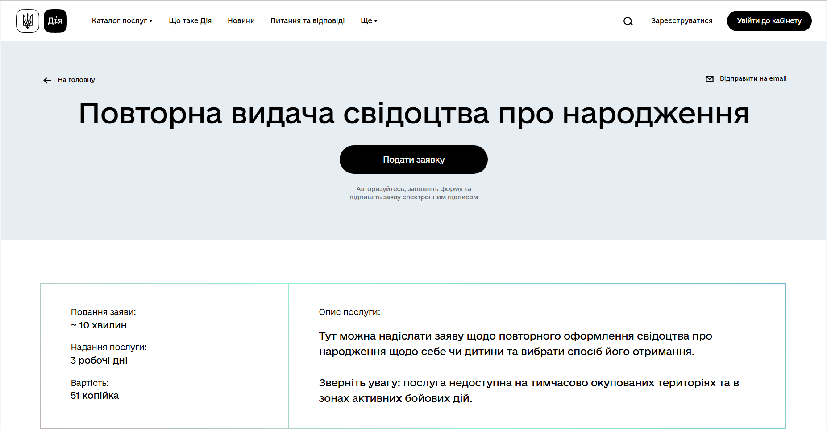The image size is (827, 430).
Task: Click the black "Дія" logo square
Action: pos(55,20)
